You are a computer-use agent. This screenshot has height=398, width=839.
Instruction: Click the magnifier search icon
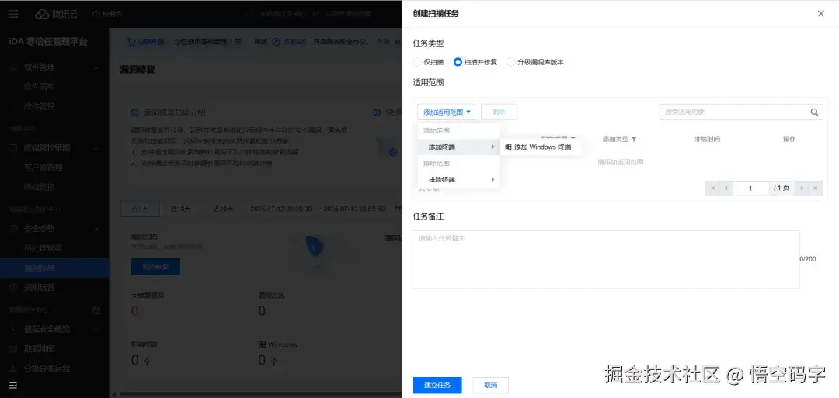814,112
